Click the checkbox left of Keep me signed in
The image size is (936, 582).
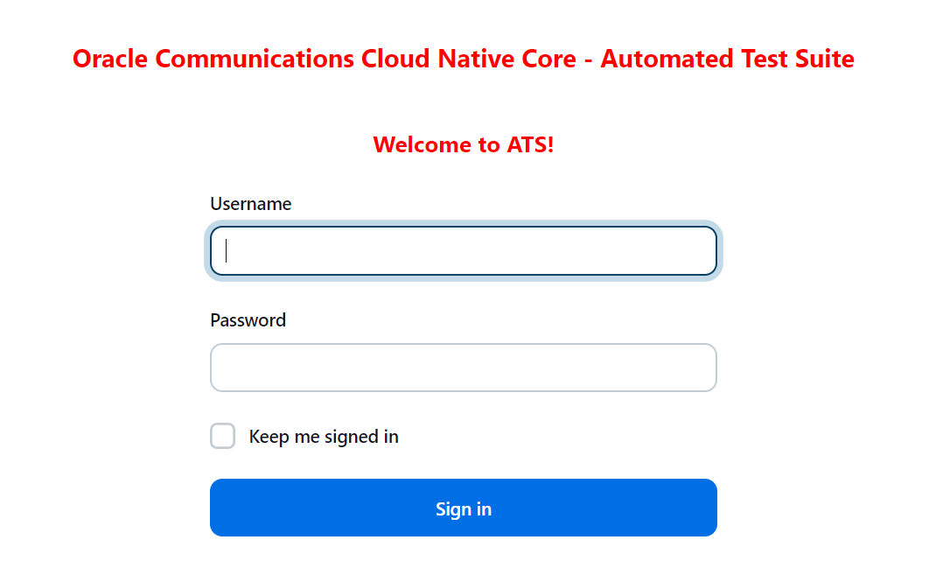pos(223,435)
